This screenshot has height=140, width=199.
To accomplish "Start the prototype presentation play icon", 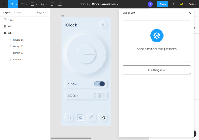I will pyautogui.click(x=173, y=4).
